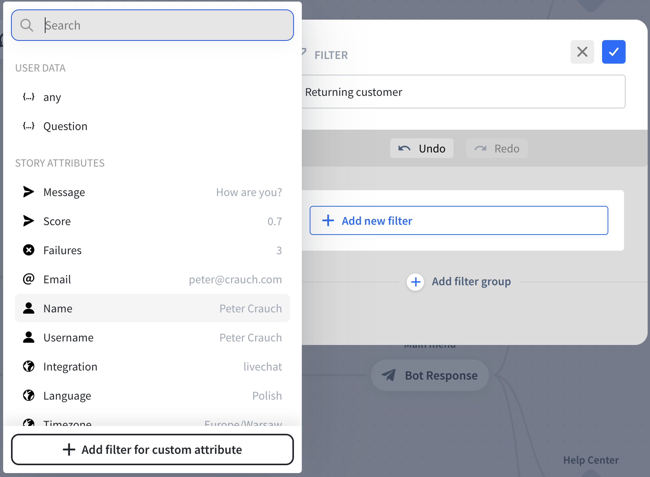
Task: Click the Name person icon
Action: tap(28, 308)
